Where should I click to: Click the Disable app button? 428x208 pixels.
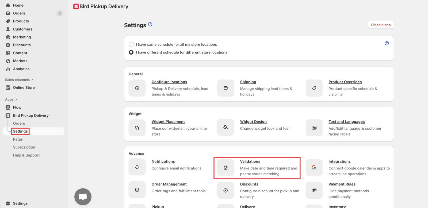(x=381, y=25)
